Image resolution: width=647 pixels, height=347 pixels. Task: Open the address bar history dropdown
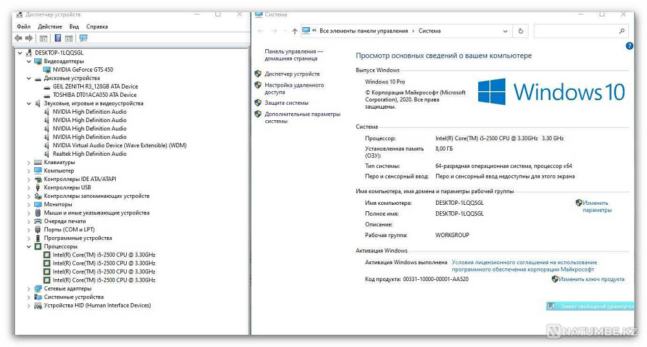(505, 31)
